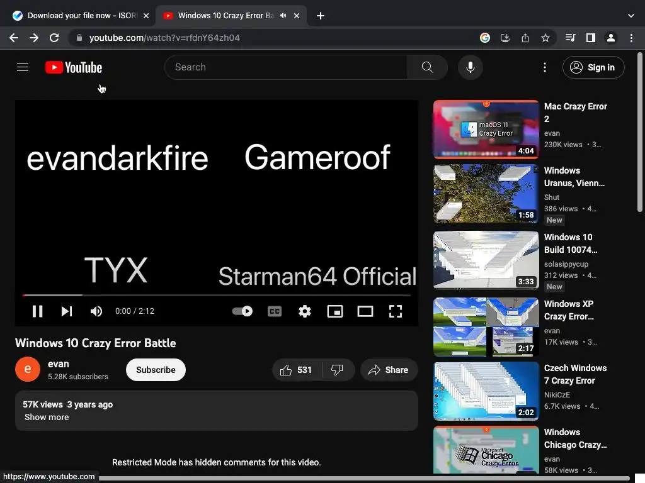Mute the video player volume

click(96, 311)
